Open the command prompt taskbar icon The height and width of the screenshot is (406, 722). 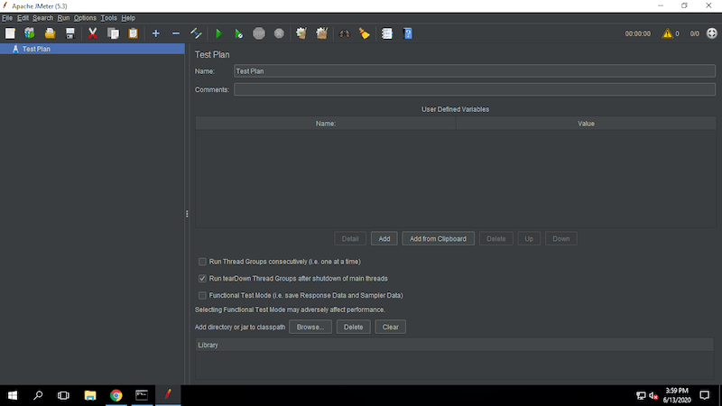[x=142, y=395]
